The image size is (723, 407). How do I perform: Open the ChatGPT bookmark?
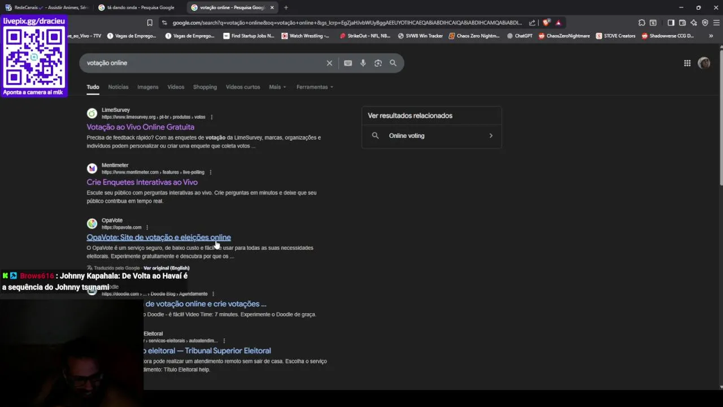point(520,36)
